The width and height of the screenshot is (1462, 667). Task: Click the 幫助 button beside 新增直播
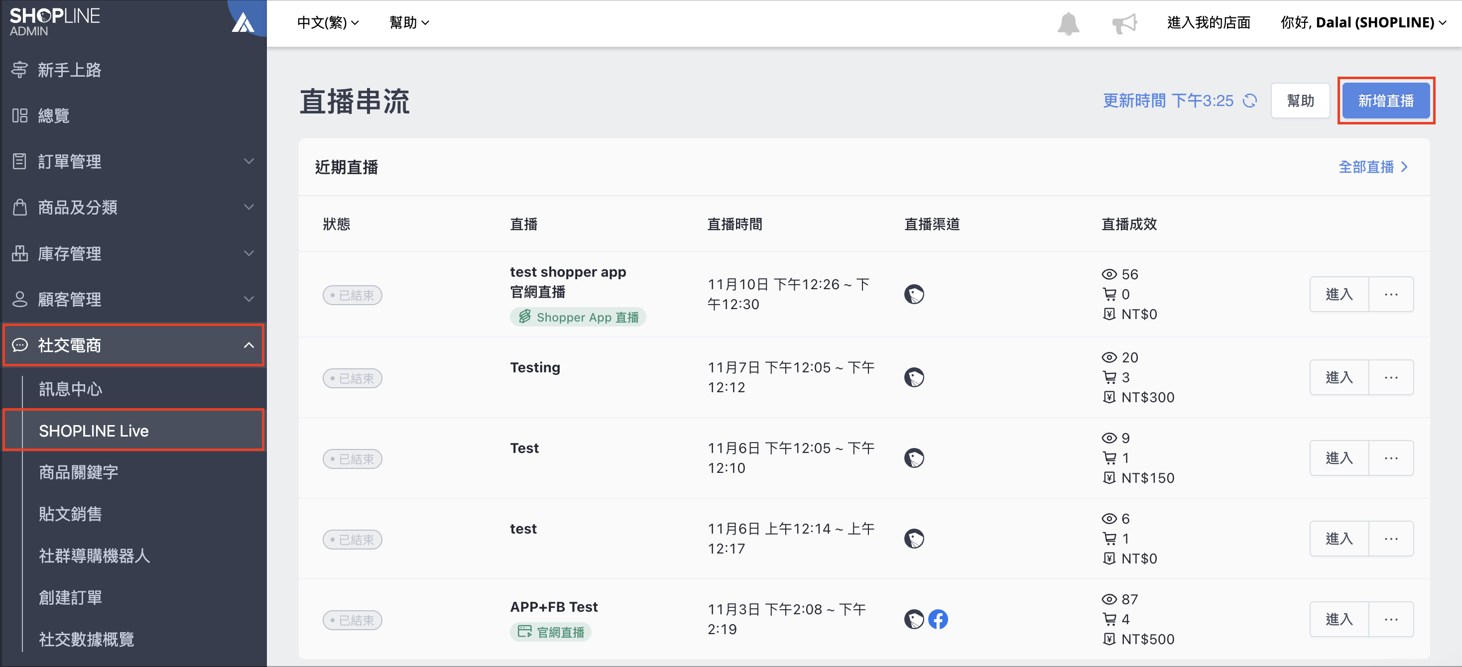coord(1300,101)
